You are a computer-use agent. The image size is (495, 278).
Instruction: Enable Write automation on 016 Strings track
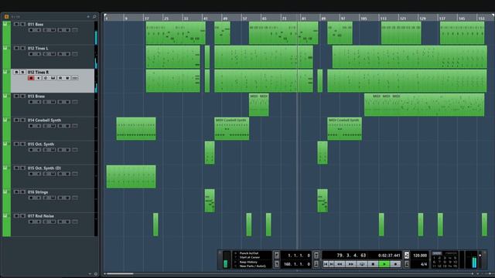67,198
